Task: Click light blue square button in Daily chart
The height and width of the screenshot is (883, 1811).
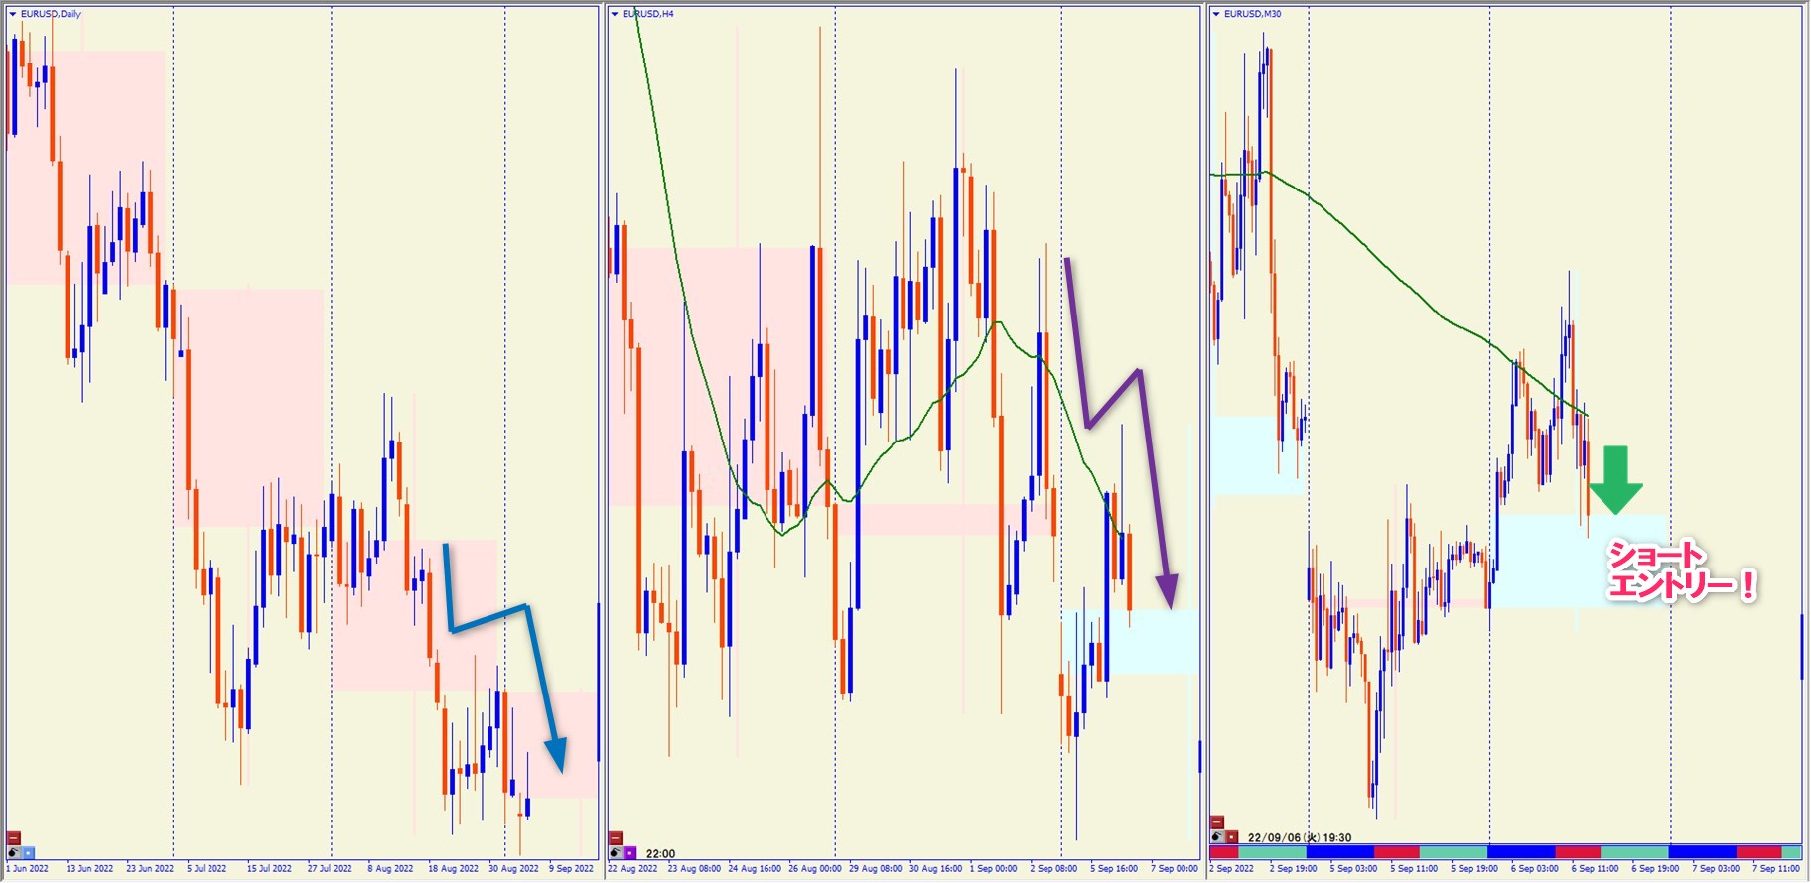Action: [29, 852]
